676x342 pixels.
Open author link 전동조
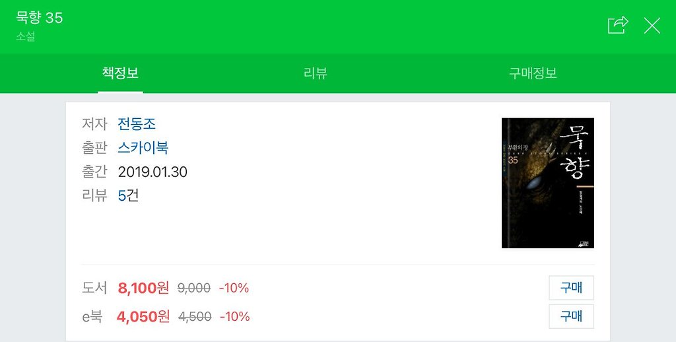[136, 124]
